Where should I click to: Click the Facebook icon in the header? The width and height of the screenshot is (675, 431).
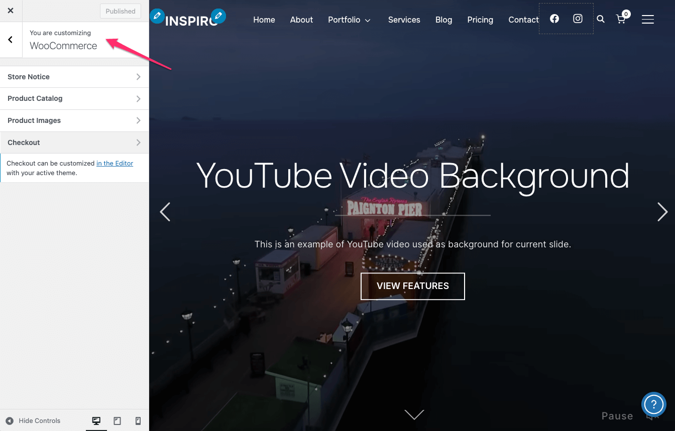click(554, 19)
